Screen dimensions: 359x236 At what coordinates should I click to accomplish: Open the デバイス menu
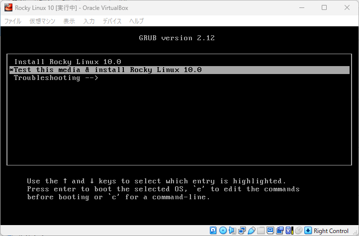(x=112, y=21)
